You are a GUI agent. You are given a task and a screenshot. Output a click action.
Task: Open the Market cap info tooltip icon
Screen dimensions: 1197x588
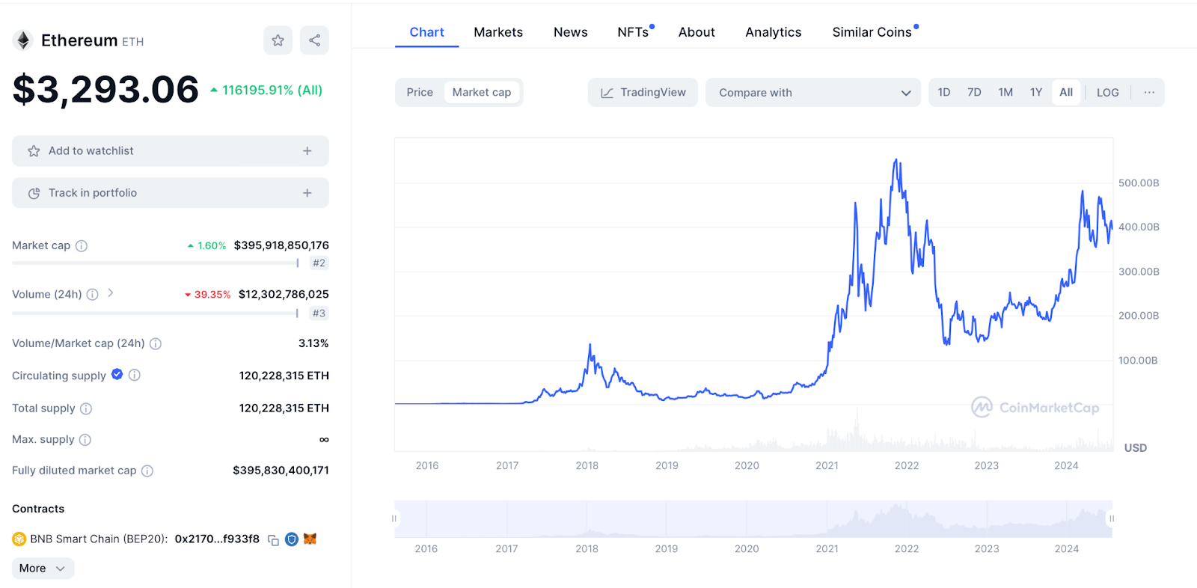(x=82, y=245)
